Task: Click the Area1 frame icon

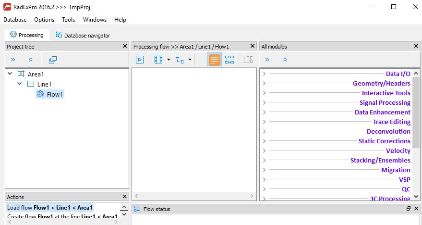Action: [21, 74]
